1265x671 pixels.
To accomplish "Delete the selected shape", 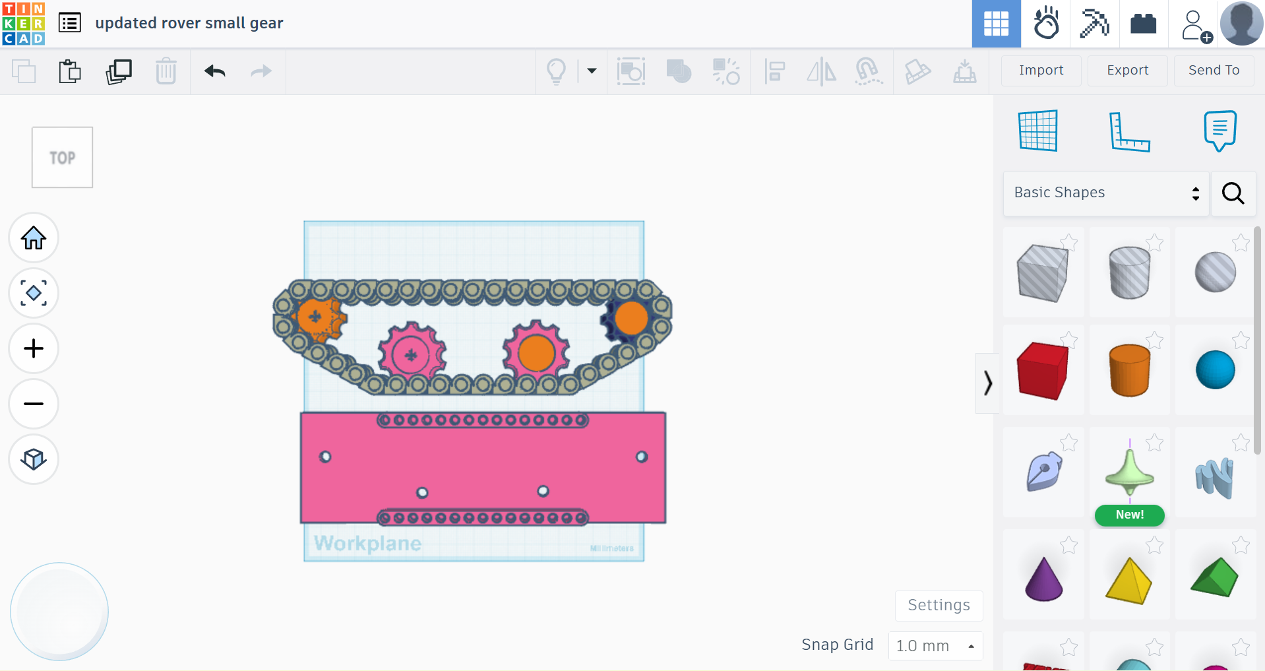I will [166, 71].
